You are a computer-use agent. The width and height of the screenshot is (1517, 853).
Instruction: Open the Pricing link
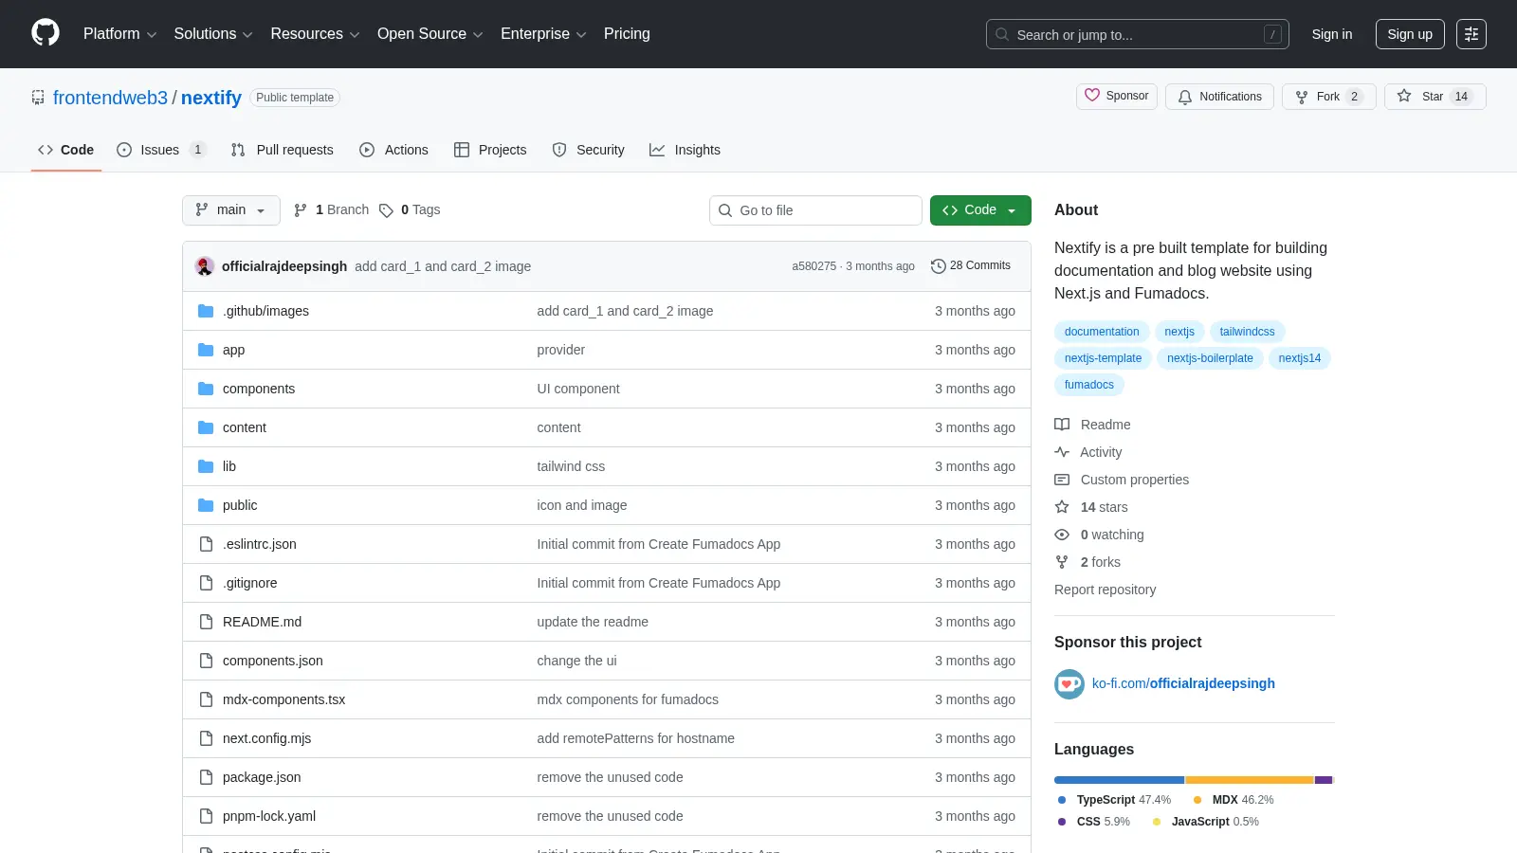pos(627,34)
